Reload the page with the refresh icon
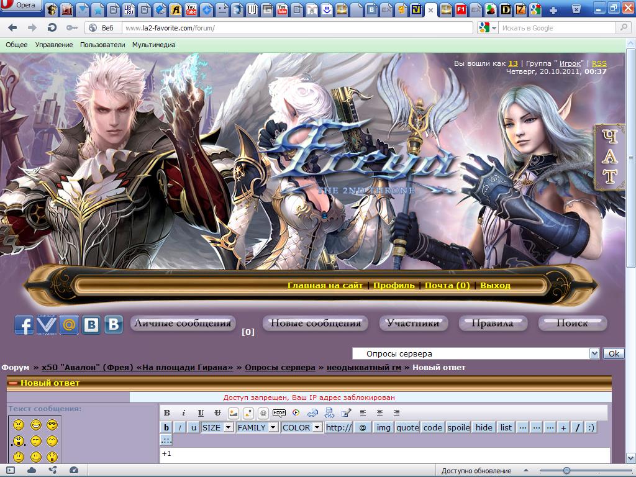 (x=52, y=27)
